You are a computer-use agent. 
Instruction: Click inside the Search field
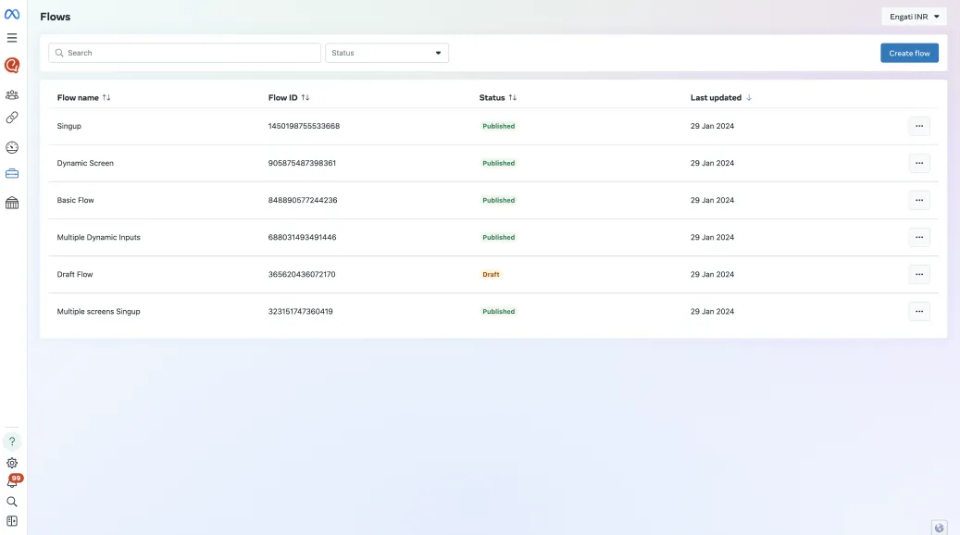click(x=185, y=52)
